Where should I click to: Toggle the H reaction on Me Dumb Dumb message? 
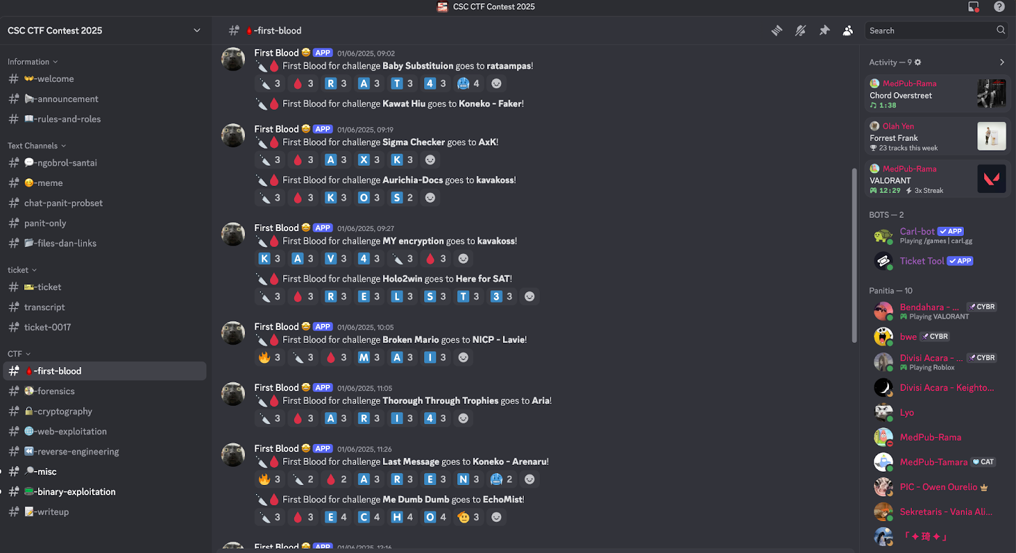(402, 517)
